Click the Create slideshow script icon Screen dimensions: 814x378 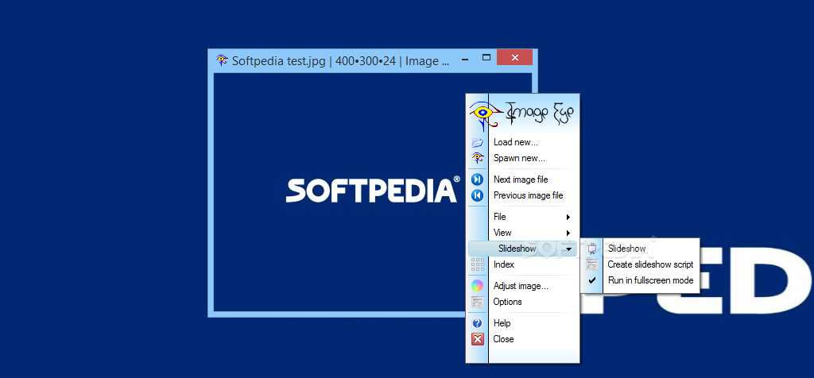591,264
